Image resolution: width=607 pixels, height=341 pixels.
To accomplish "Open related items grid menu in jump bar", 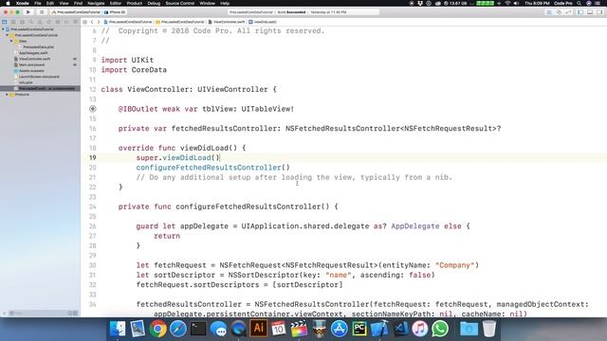I will coord(84,22).
